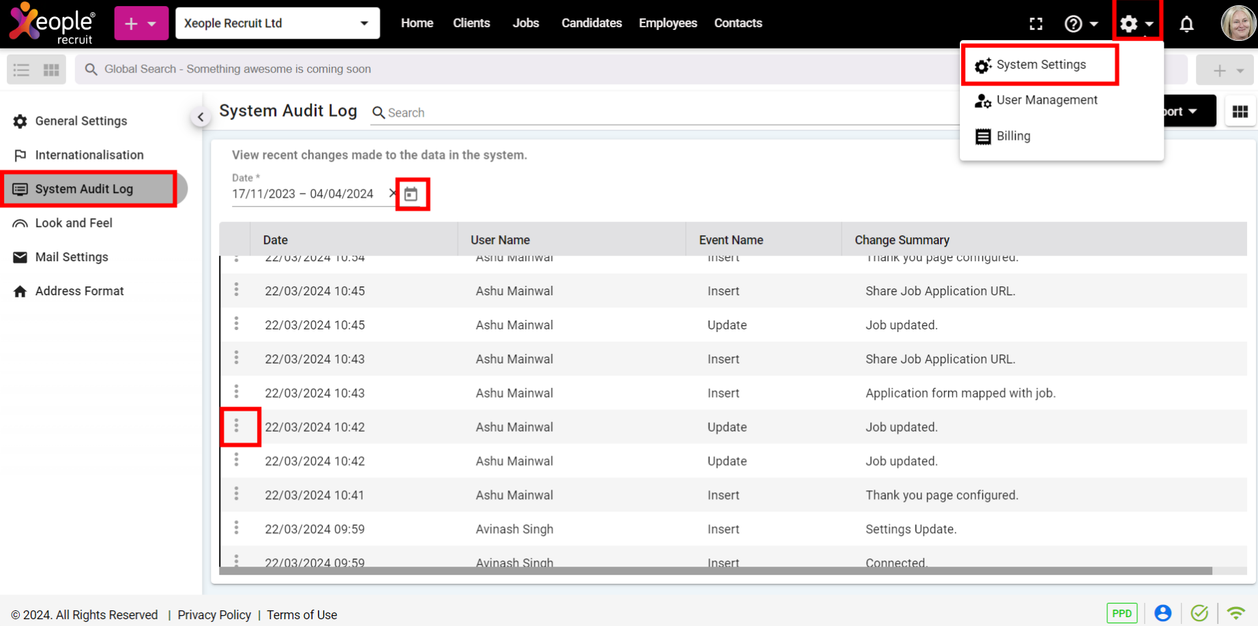This screenshot has height=626, width=1258.
Task: Go to the Home menu
Action: (417, 23)
